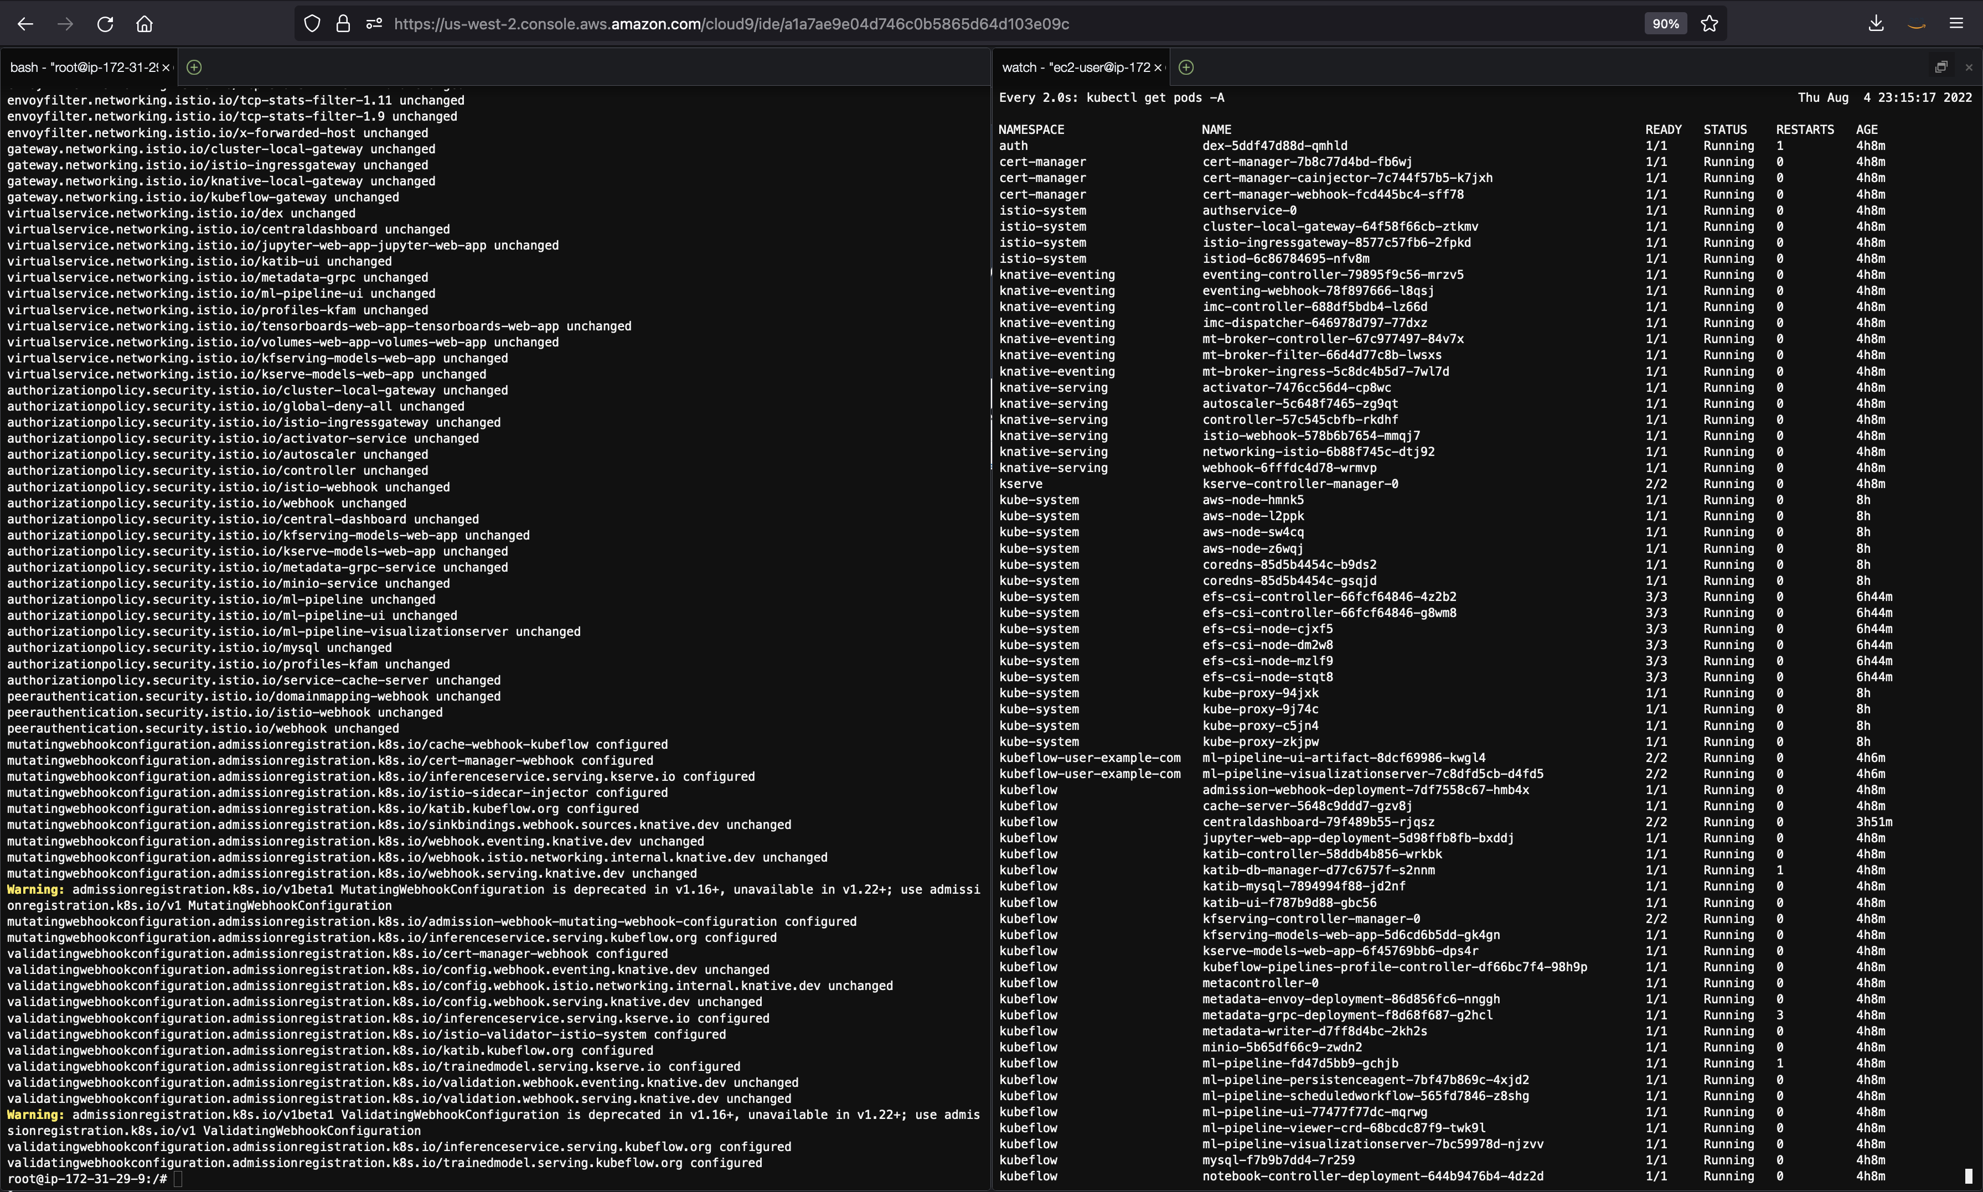
Task: Go back with the browser back arrow
Action: tap(25, 24)
